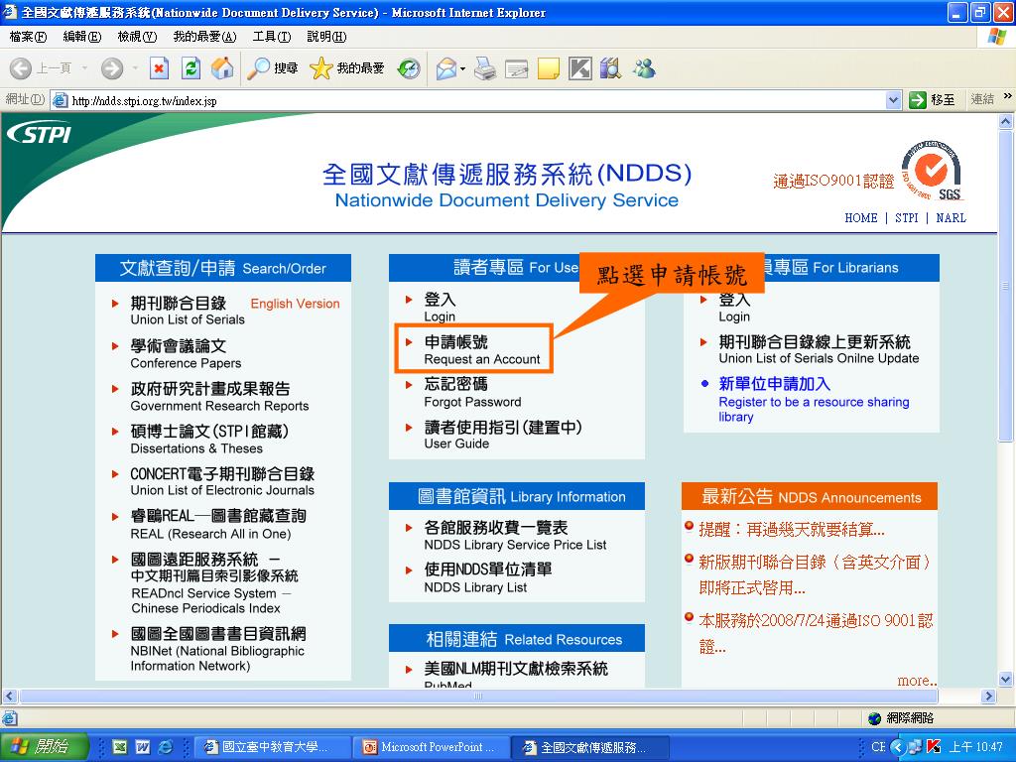This screenshot has width=1016, height=762.
Task: Click the STPI logo in page header
Action: (39, 134)
